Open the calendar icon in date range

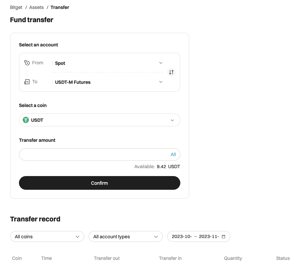(x=224, y=237)
